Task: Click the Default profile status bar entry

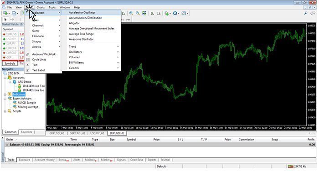Action: (161, 166)
